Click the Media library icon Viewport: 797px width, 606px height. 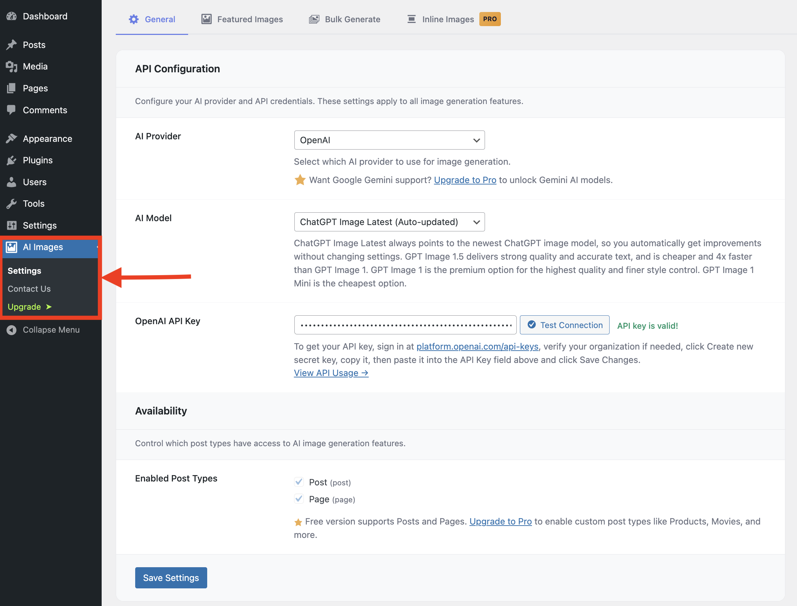pos(12,66)
